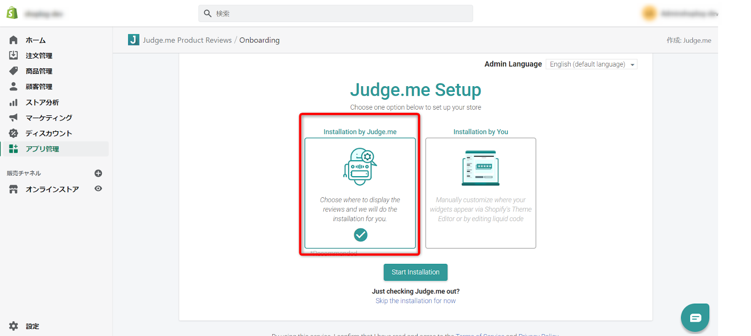Click the ストア分析 bar chart icon
Viewport: 751px width, 336px height.
[14, 102]
